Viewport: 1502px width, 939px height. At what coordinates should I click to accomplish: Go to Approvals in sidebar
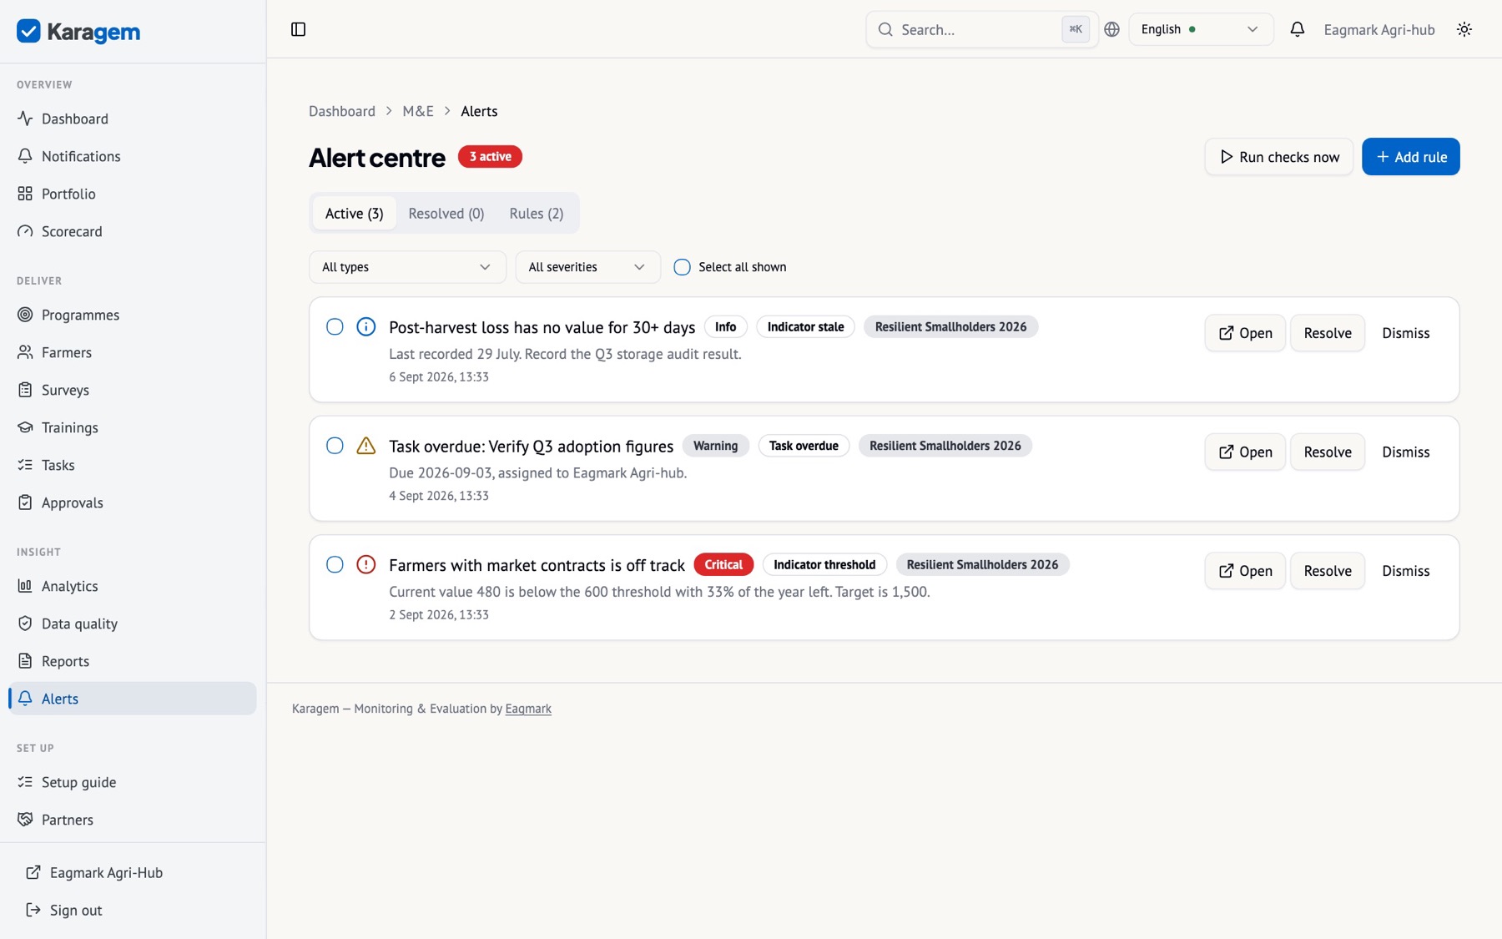coord(133,502)
